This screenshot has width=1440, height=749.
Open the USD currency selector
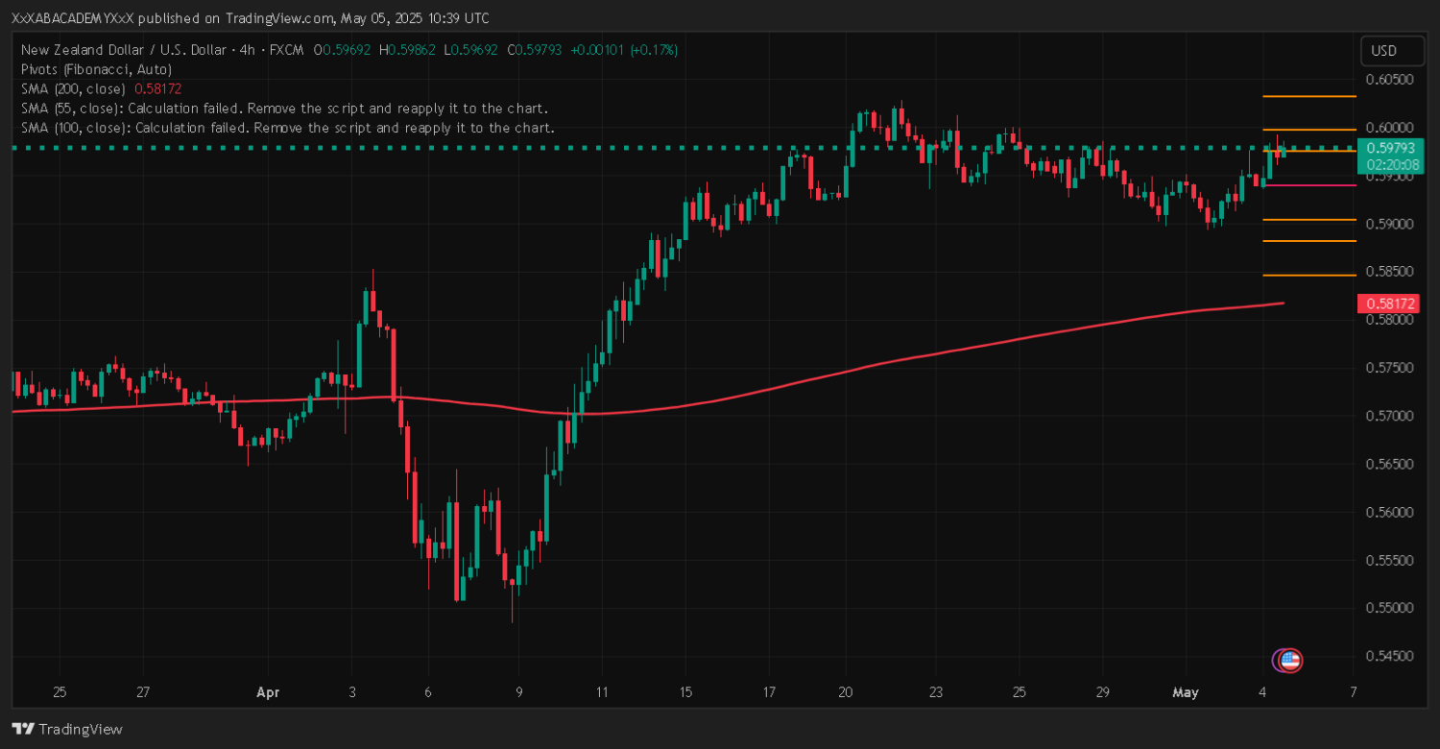pyautogui.click(x=1383, y=51)
